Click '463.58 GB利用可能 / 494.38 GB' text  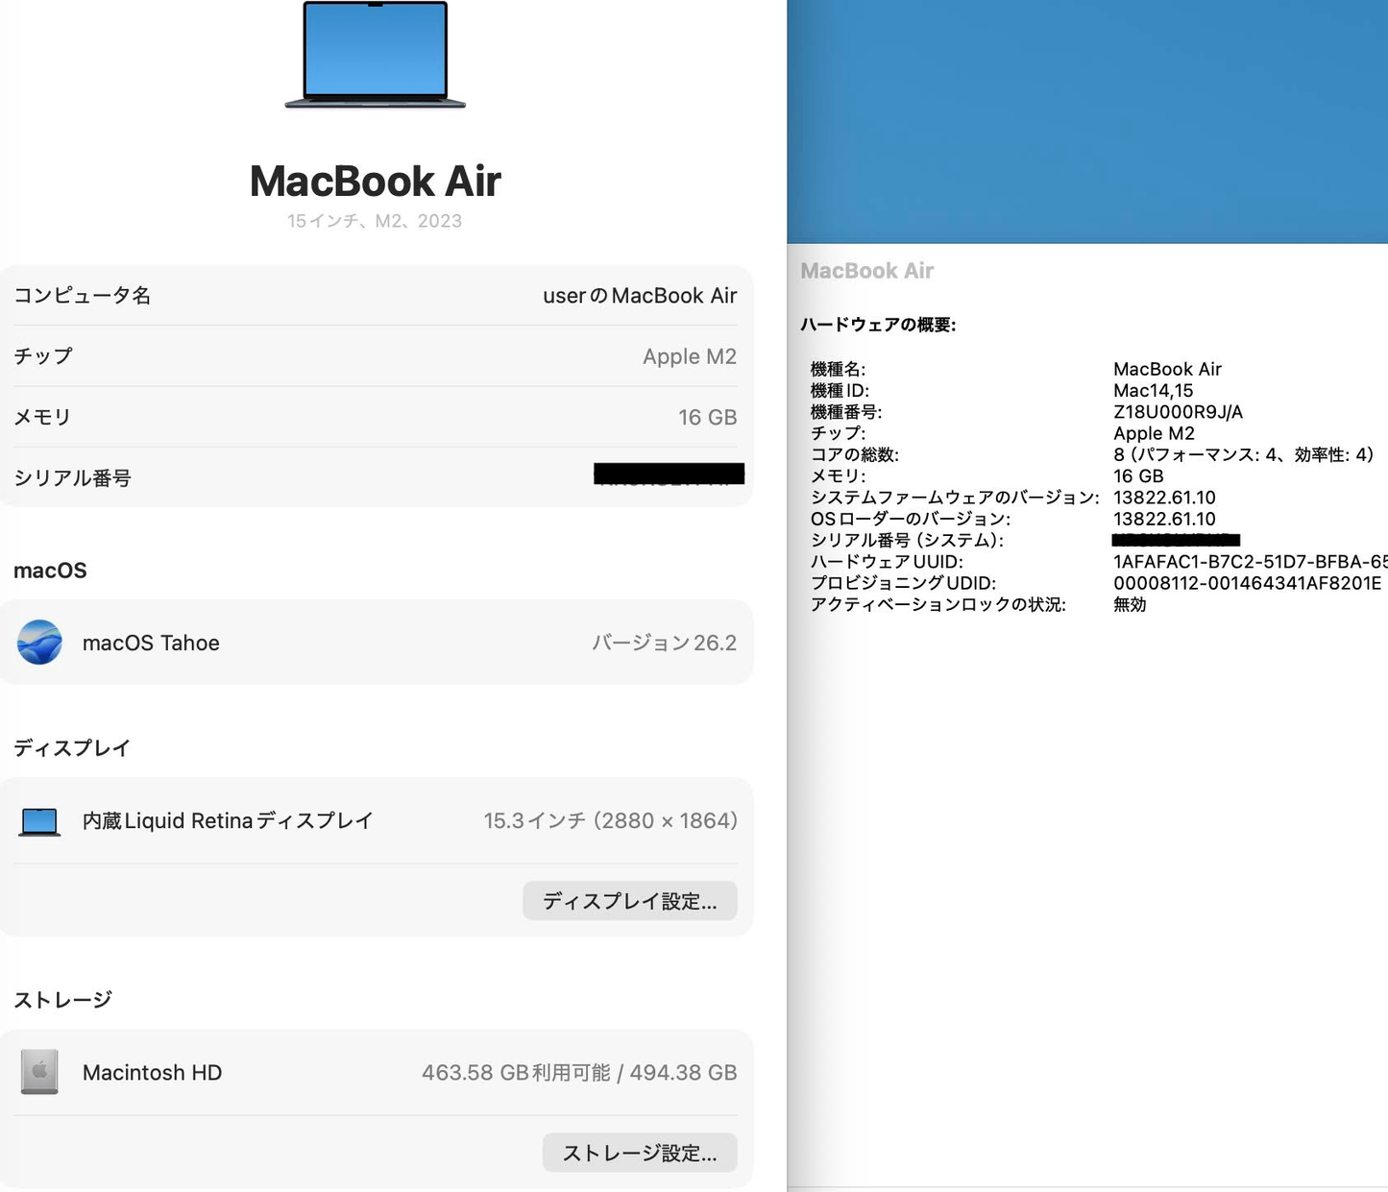(579, 1073)
